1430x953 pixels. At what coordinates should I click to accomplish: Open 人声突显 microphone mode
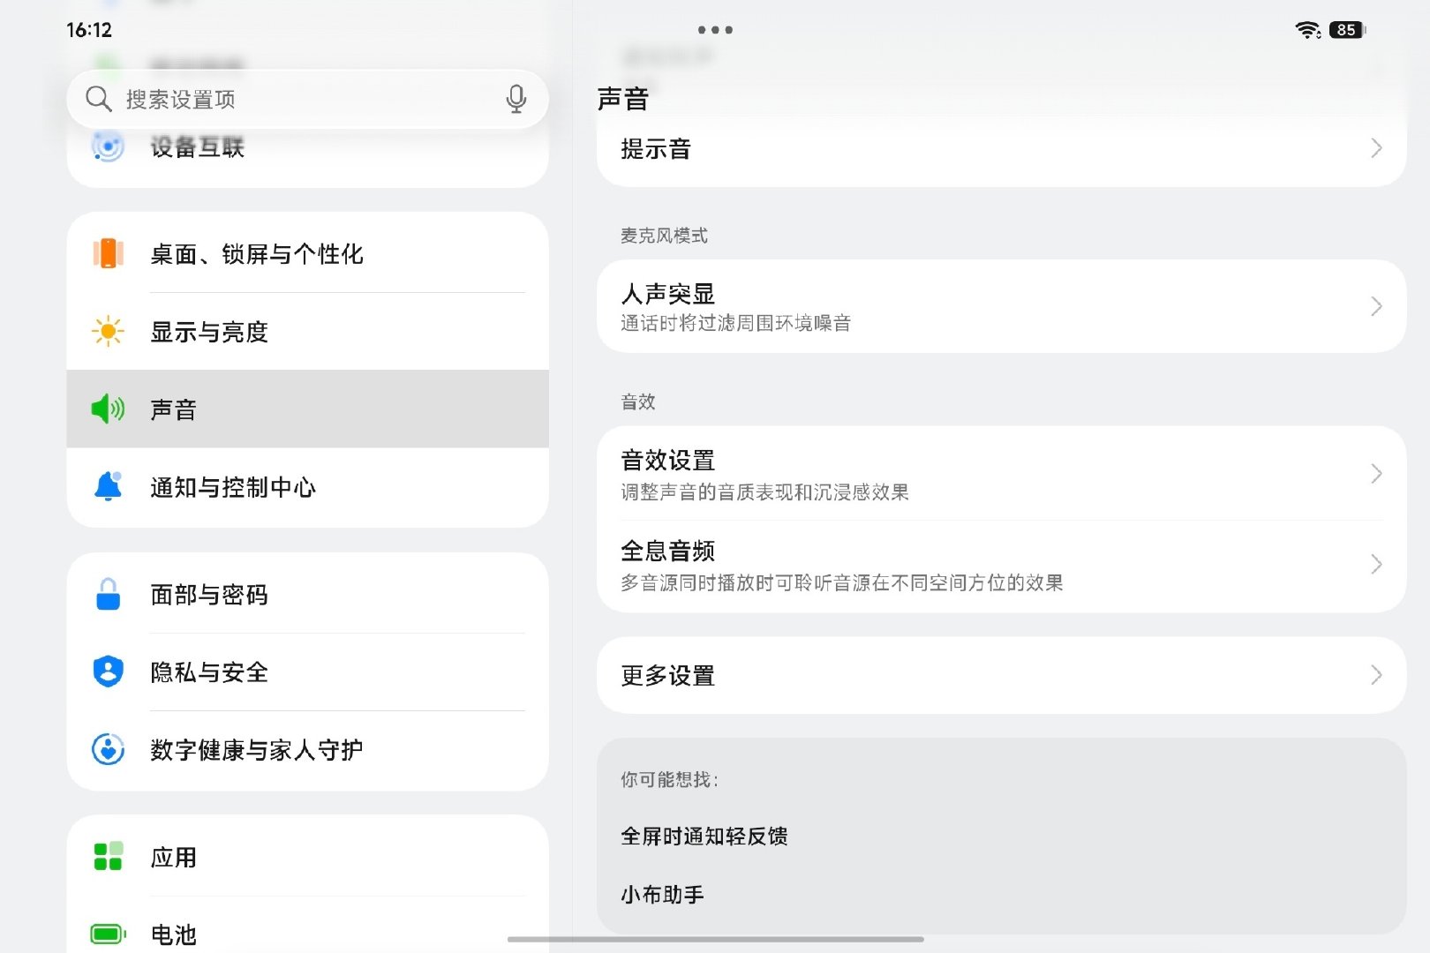point(1001,306)
